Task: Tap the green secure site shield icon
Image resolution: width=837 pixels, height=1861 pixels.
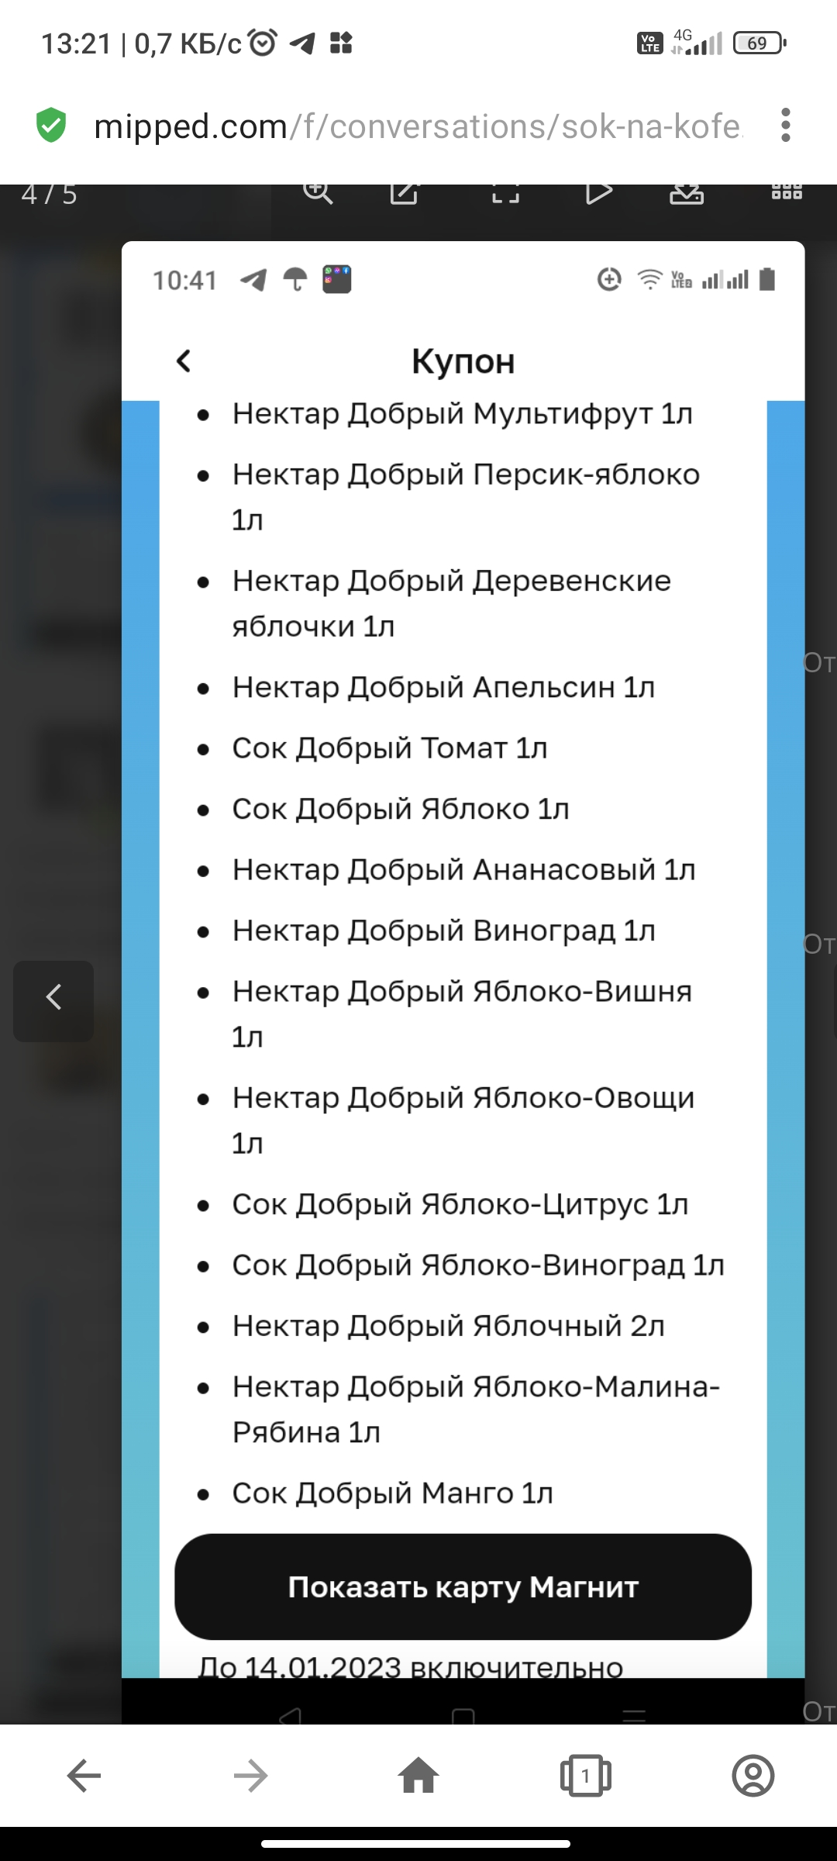Action: pyautogui.click(x=51, y=125)
